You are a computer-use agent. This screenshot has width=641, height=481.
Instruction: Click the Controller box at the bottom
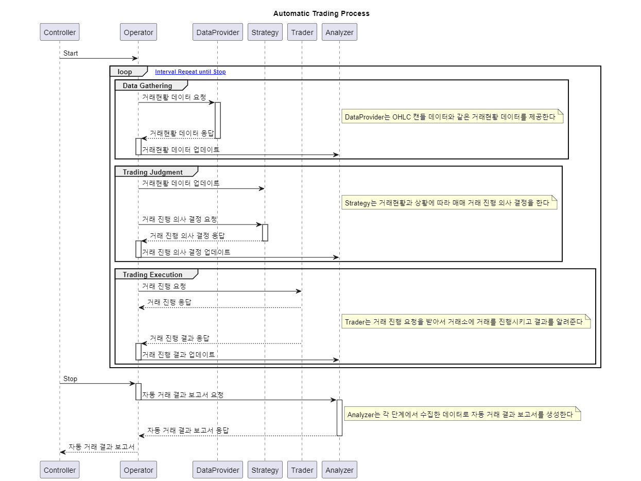(59, 469)
